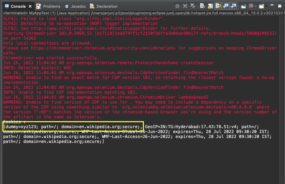The width and height of the screenshot is (285, 184).
Task: Switch to the Problems tab
Action: [52, 6]
